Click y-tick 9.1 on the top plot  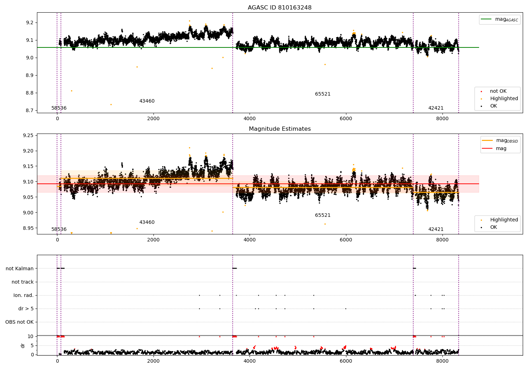(30, 40)
